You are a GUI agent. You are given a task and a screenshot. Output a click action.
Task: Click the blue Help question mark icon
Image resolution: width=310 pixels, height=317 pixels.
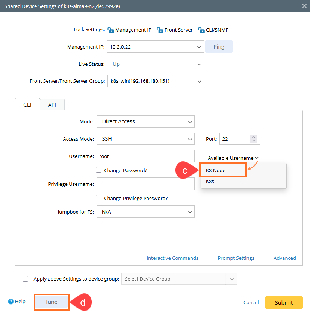(11, 302)
